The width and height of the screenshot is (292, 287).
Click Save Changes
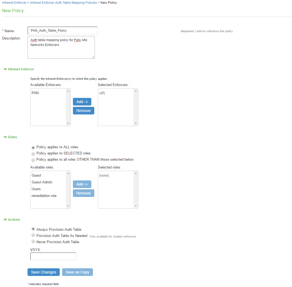pos(43,272)
